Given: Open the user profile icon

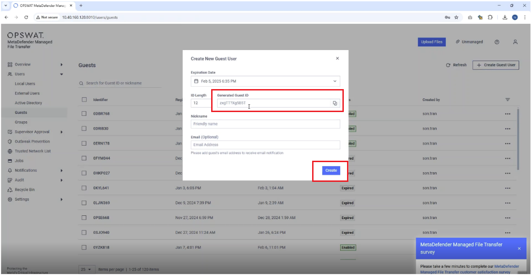Looking at the screenshot, I should click(x=515, y=42).
